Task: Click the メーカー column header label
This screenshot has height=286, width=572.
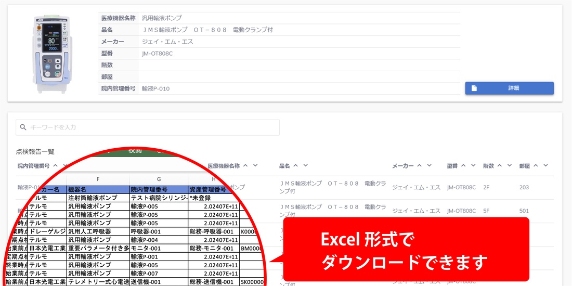Action: coord(402,165)
